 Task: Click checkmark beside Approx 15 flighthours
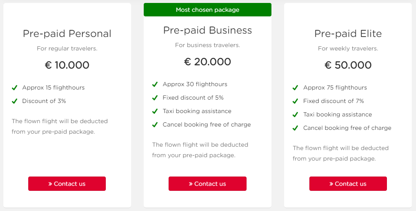[15, 87]
